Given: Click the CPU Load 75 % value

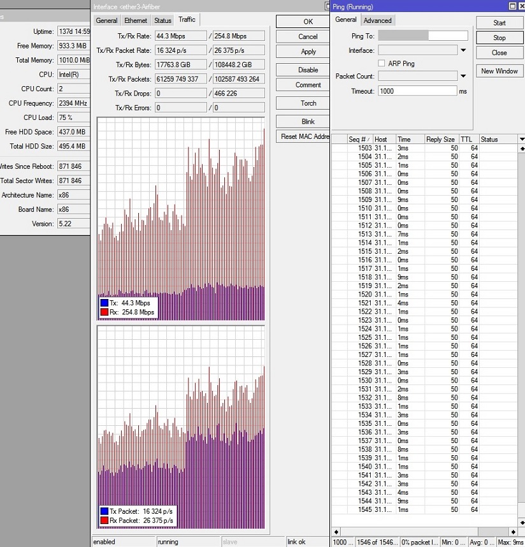Looking at the screenshot, I should [73, 117].
